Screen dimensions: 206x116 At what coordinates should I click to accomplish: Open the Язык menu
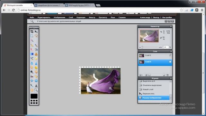click(113, 17)
